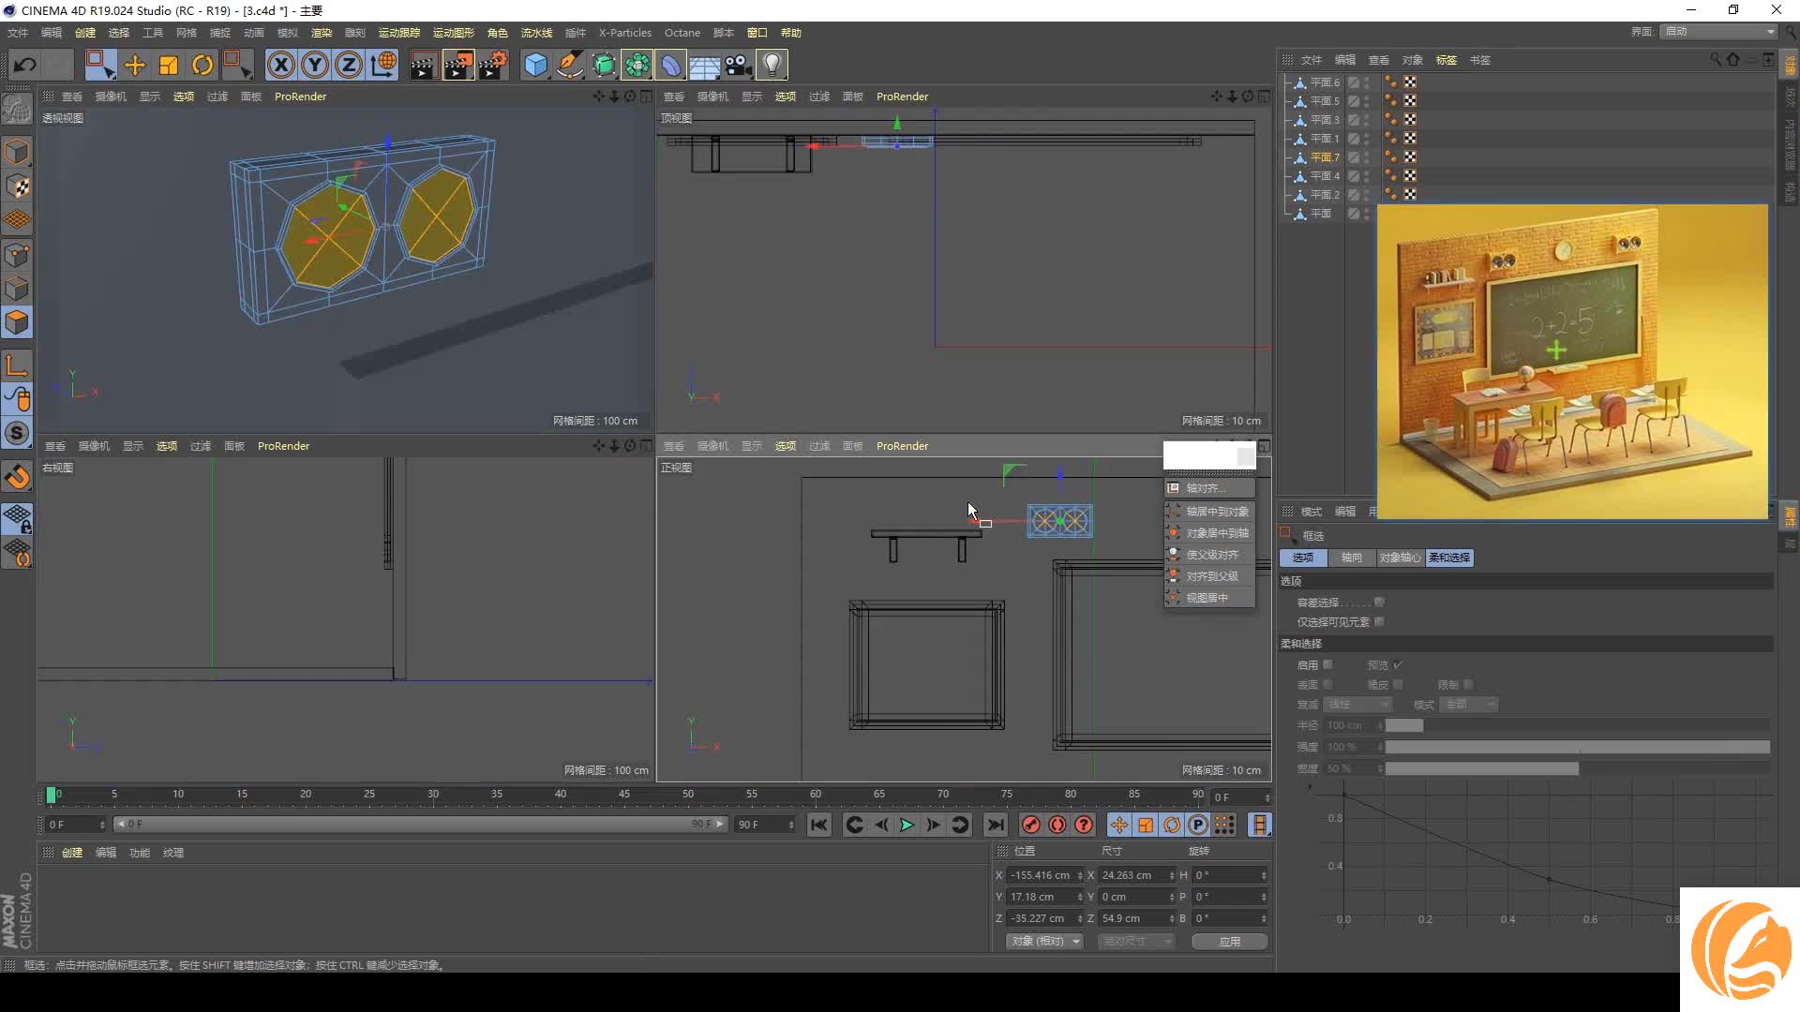Click the Light bulb icon
The height and width of the screenshot is (1012, 1800).
point(772,65)
